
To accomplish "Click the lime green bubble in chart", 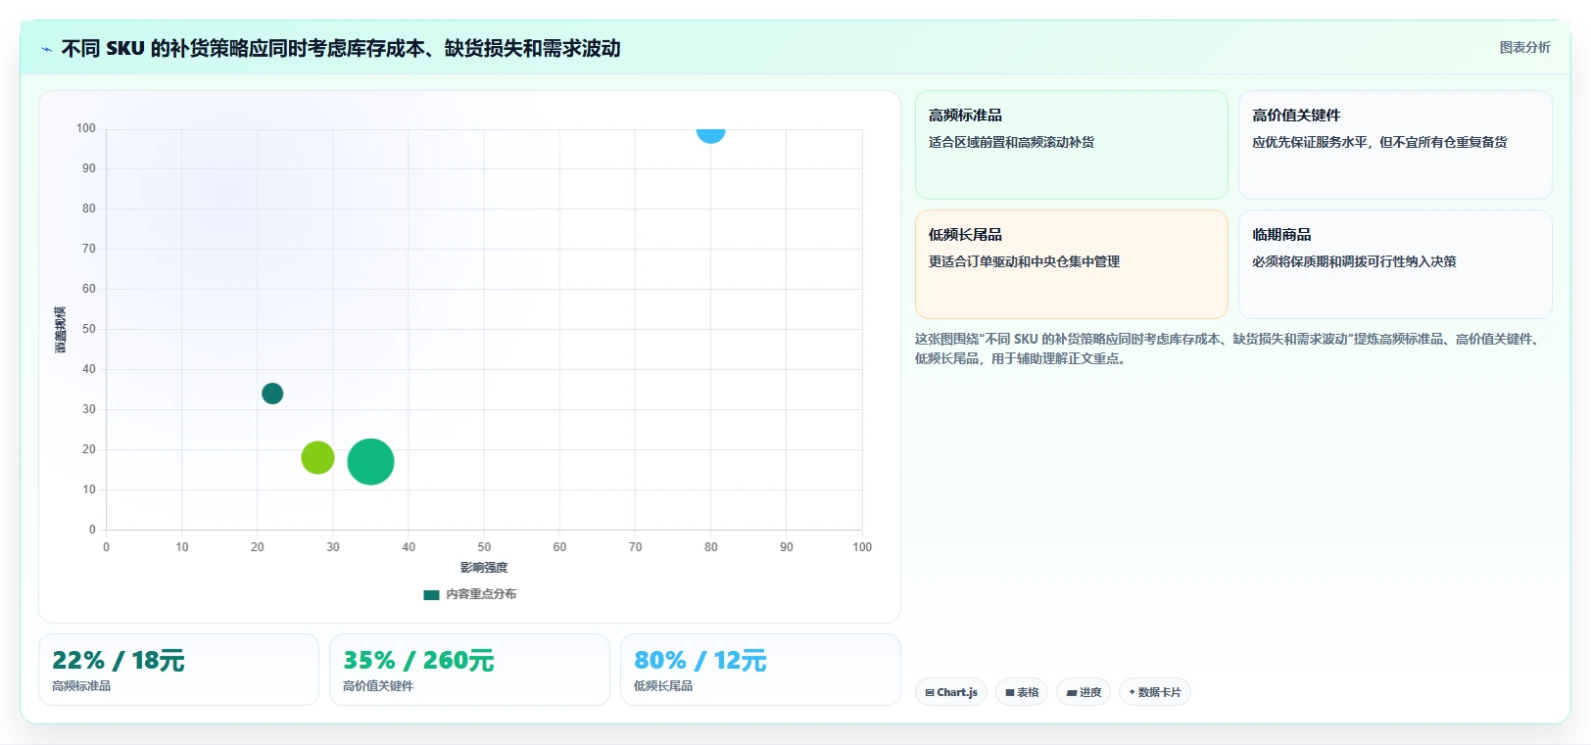I will pyautogui.click(x=317, y=457).
